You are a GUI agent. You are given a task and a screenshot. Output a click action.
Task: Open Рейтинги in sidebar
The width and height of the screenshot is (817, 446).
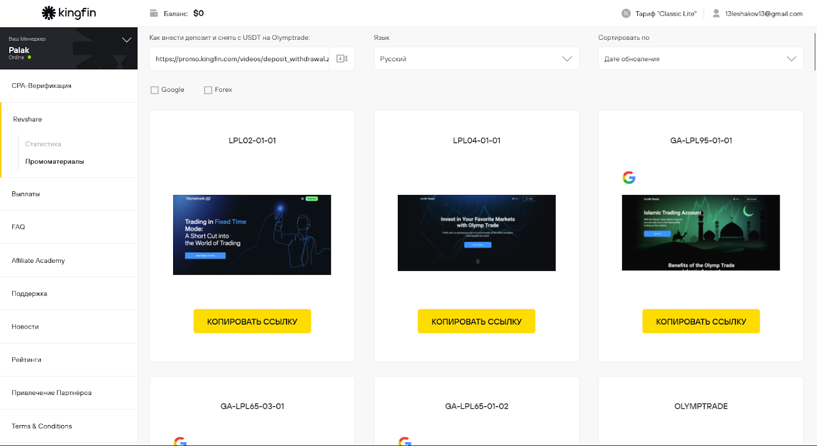click(69, 360)
